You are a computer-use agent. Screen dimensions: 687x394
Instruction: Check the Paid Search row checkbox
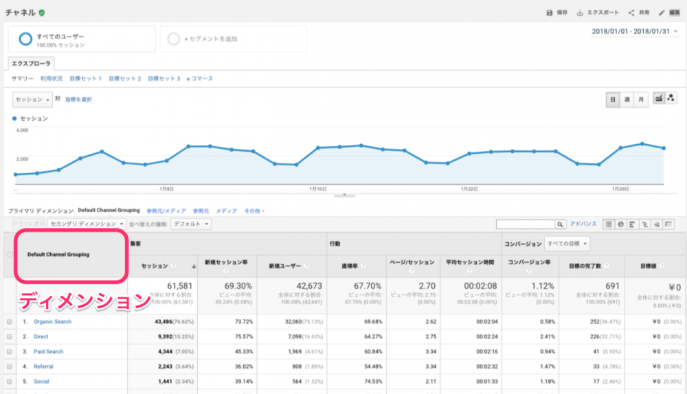coord(10,351)
